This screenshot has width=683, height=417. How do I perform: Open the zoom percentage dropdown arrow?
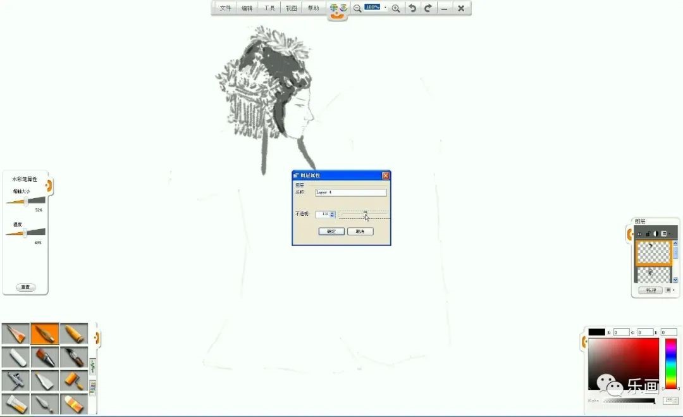386,8
